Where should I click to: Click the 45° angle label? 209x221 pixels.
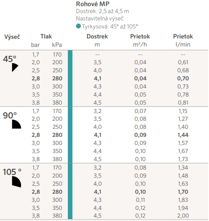(10, 59)
